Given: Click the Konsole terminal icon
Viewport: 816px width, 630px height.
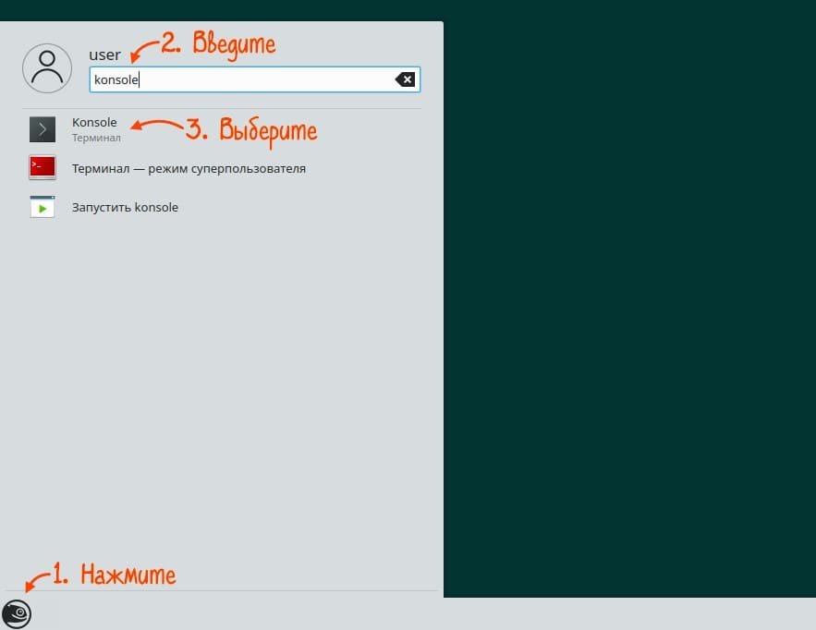Looking at the screenshot, I should pyautogui.click(x=43, y=129).
